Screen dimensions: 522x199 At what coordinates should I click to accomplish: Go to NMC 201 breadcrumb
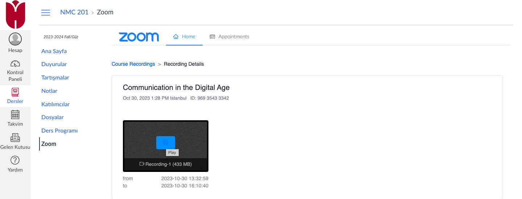74,12
